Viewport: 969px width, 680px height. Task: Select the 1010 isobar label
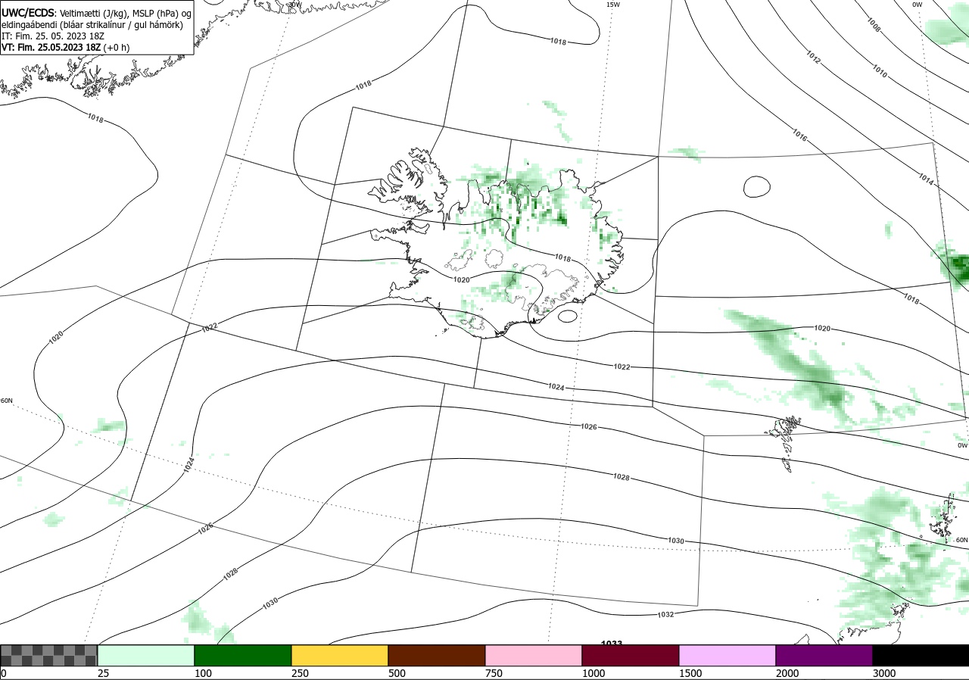880,71
